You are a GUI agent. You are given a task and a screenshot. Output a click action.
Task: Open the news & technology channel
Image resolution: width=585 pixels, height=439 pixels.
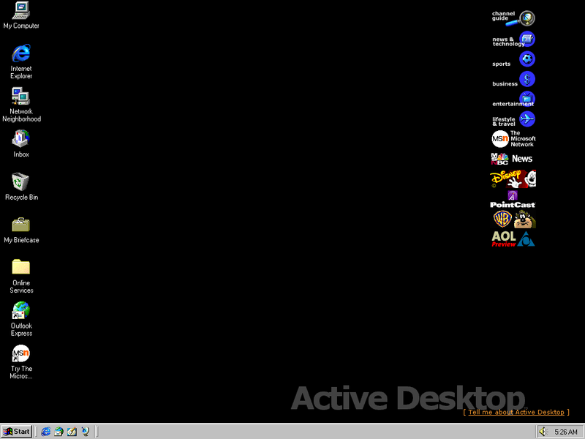pos(513,40)
